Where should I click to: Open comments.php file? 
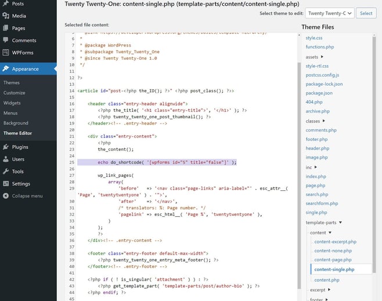click(x=321, y=130)
